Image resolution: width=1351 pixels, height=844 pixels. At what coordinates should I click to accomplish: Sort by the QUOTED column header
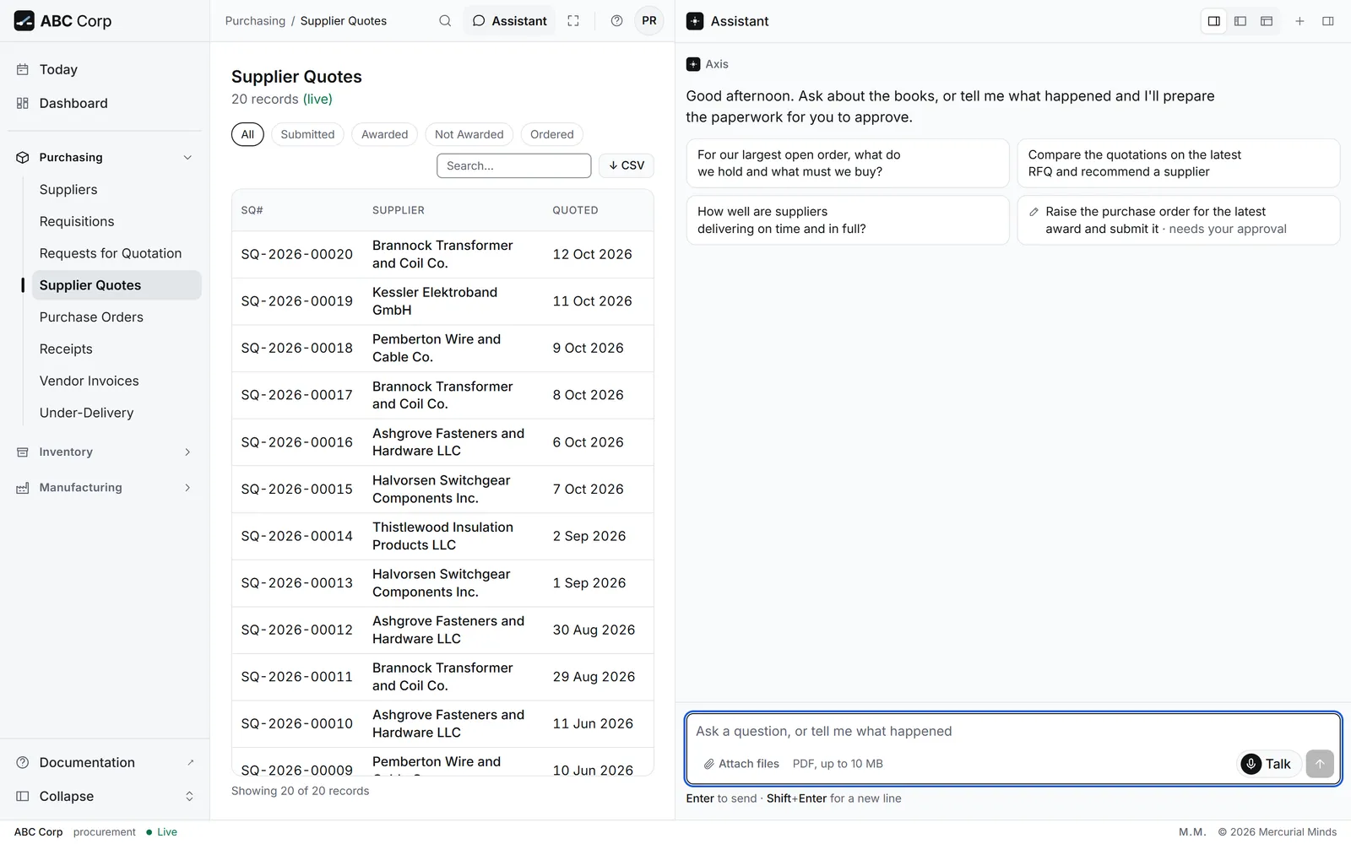[x=575, y=210]
